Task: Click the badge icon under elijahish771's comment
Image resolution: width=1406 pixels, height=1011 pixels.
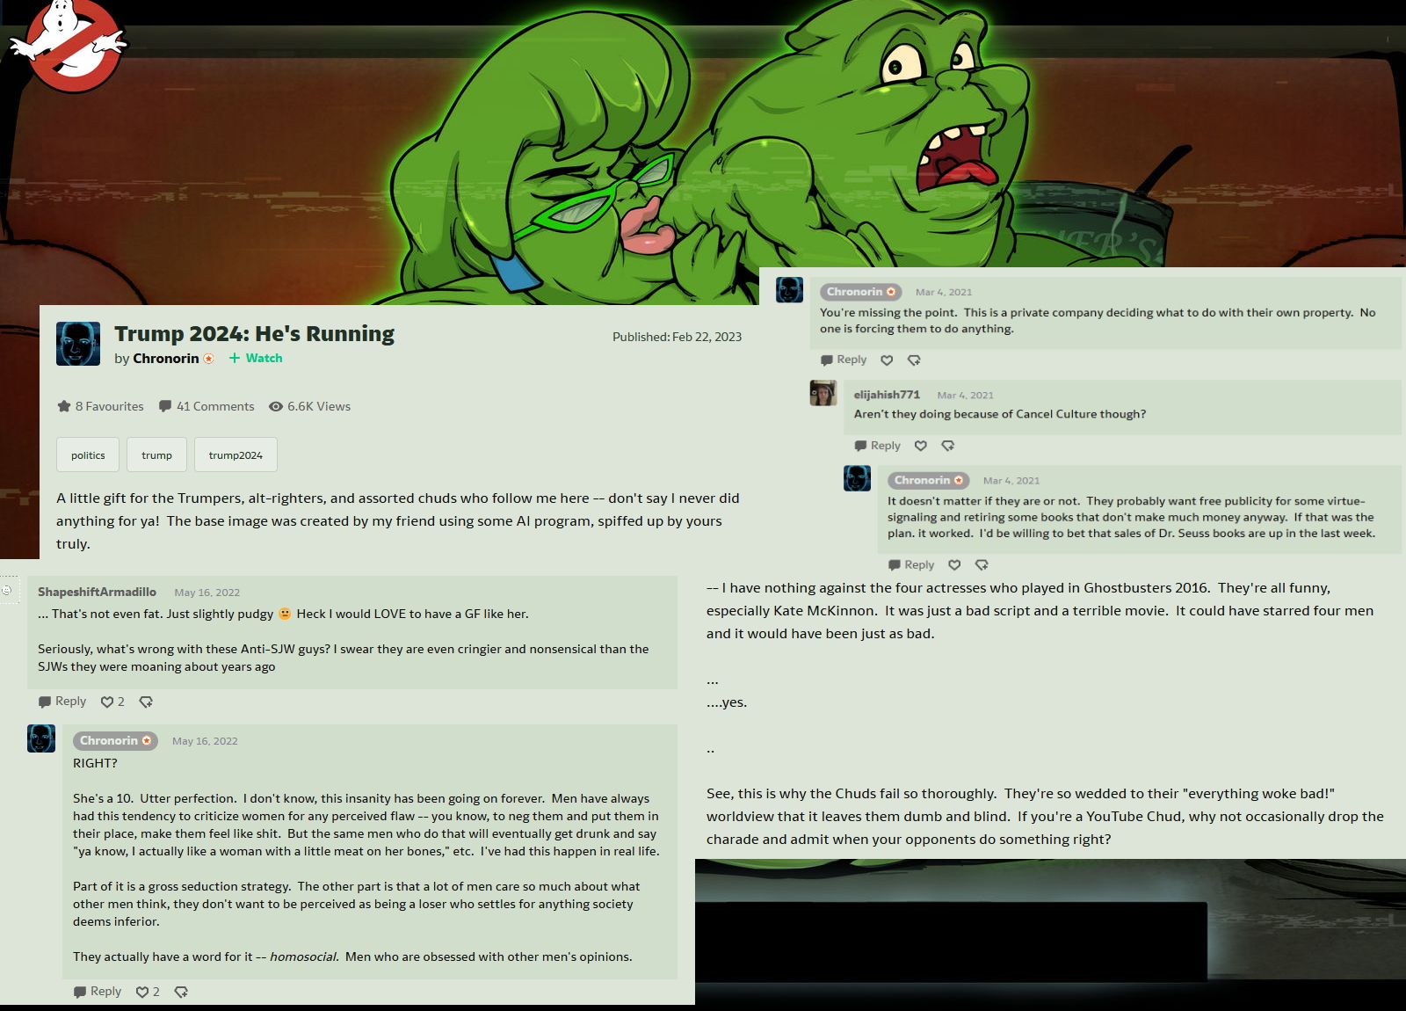Action: pos(948,446)
